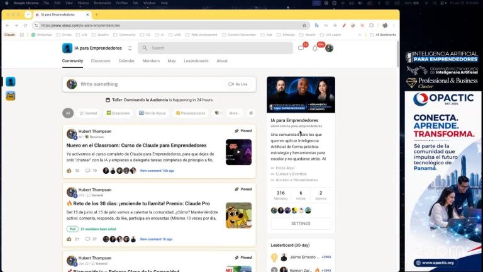Viewport: 483px width, 272px height.
Task: Open Inicia Aquí link
Action: click(x=285, y=167)
